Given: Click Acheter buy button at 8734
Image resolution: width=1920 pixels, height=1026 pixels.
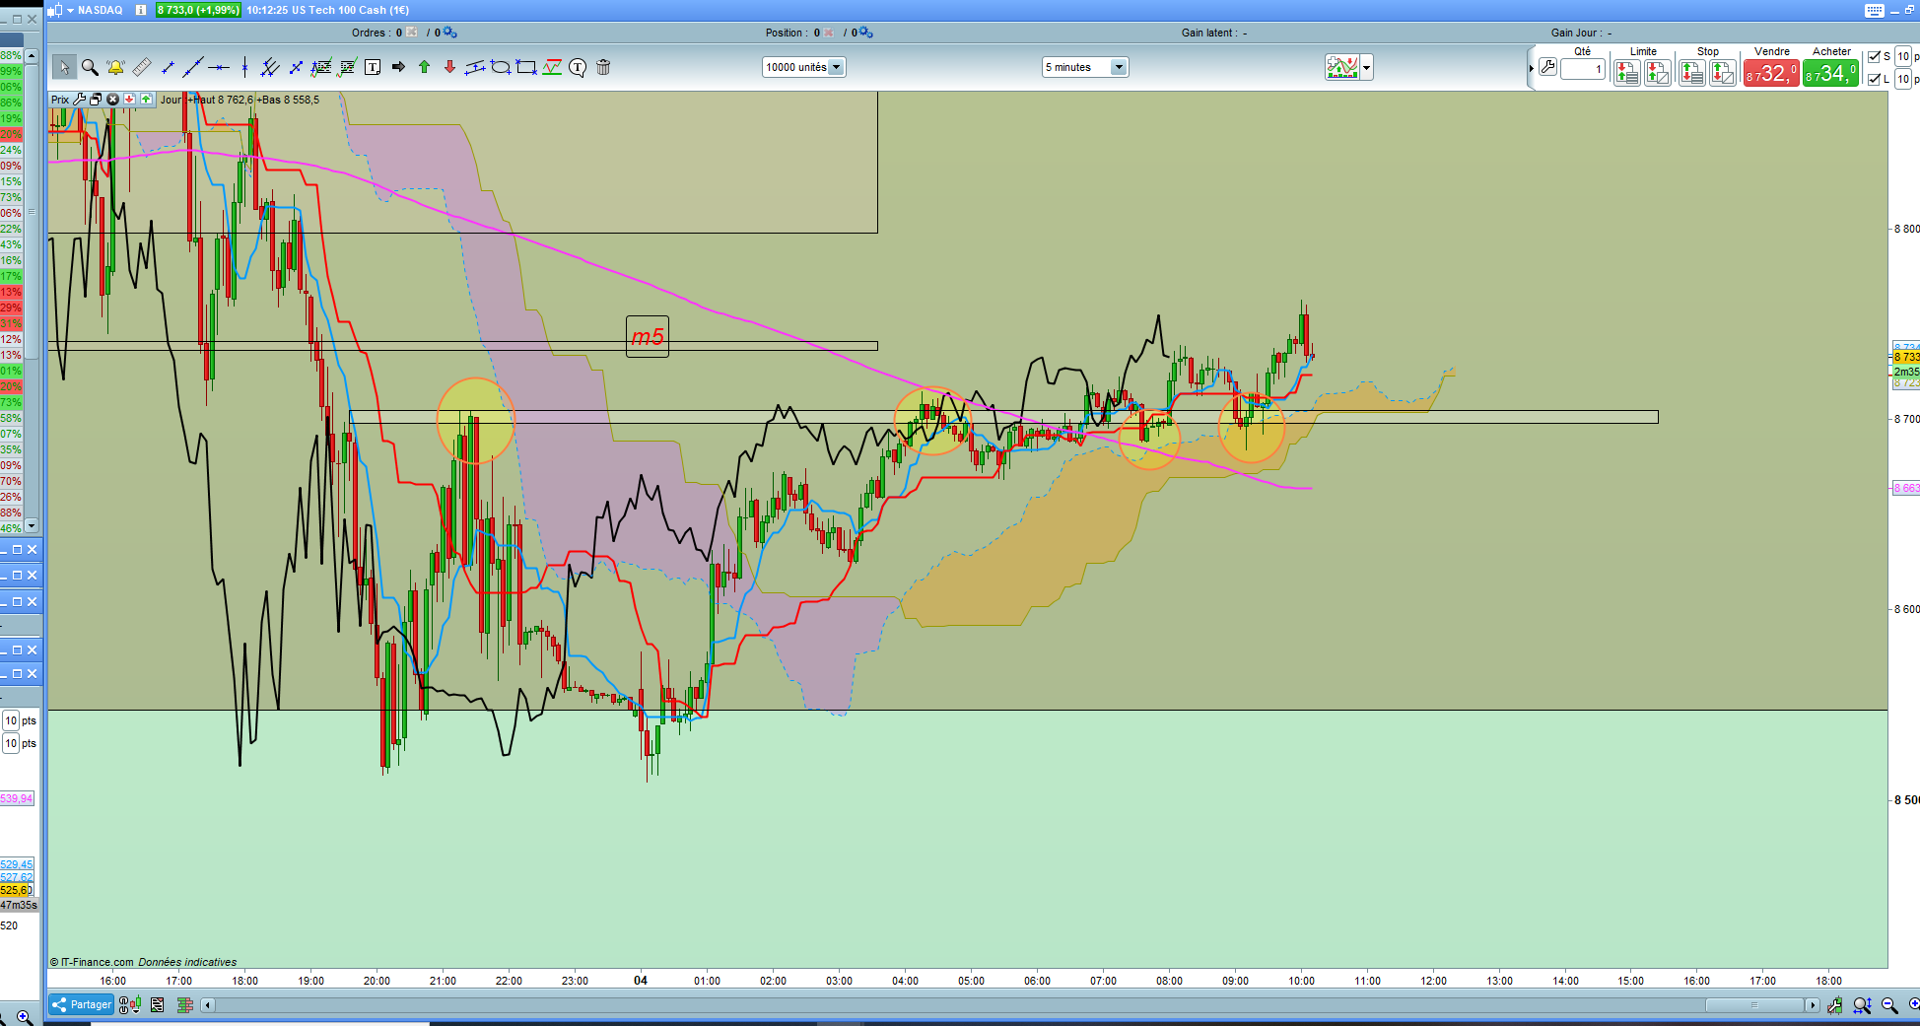Looking at the screenshot, I should point(1830,73).
